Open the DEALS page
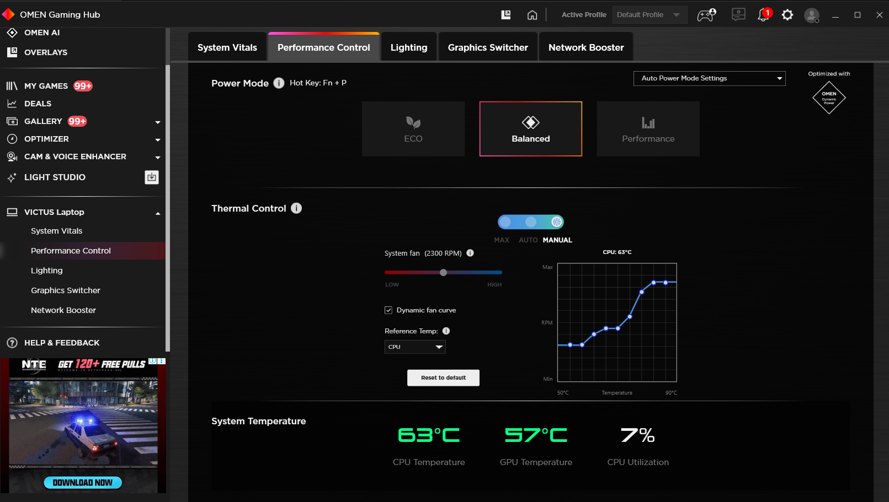The width and height of the screenshot is (889, 502). pyautogui.click(x=38, y=104)
